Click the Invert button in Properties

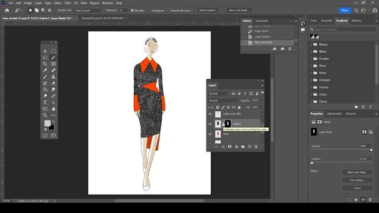point(357,188)
